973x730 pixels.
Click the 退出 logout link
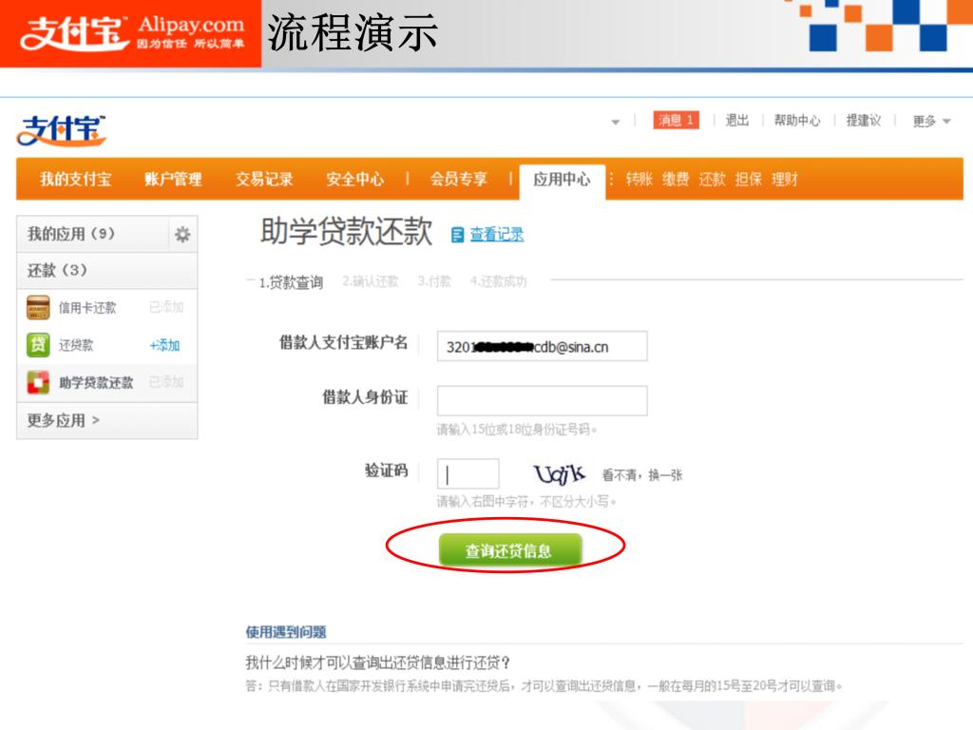(737, 121)
